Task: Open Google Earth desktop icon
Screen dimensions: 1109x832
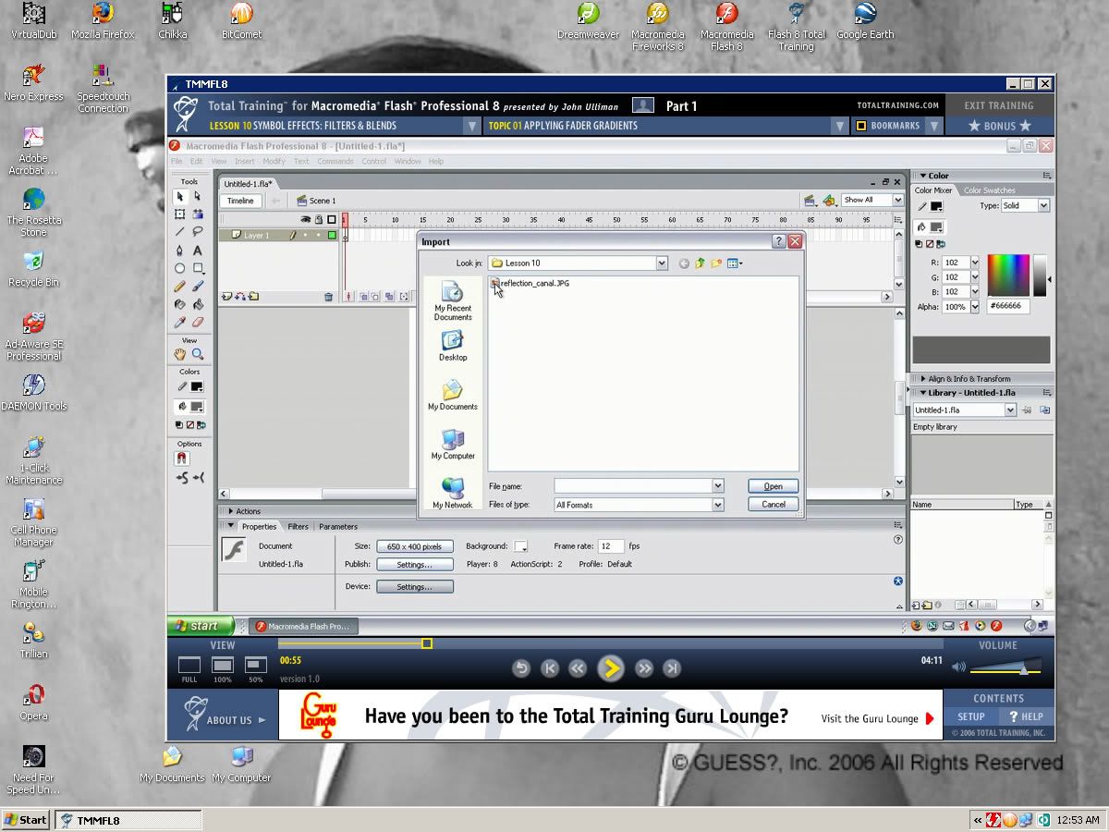Action: pos(865,20)
